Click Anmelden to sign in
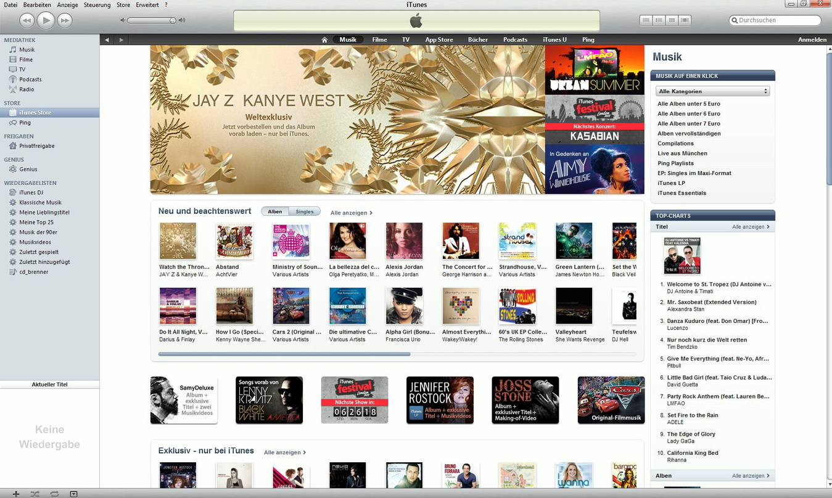This screenshot has height=498, width=832. point(812,40)
